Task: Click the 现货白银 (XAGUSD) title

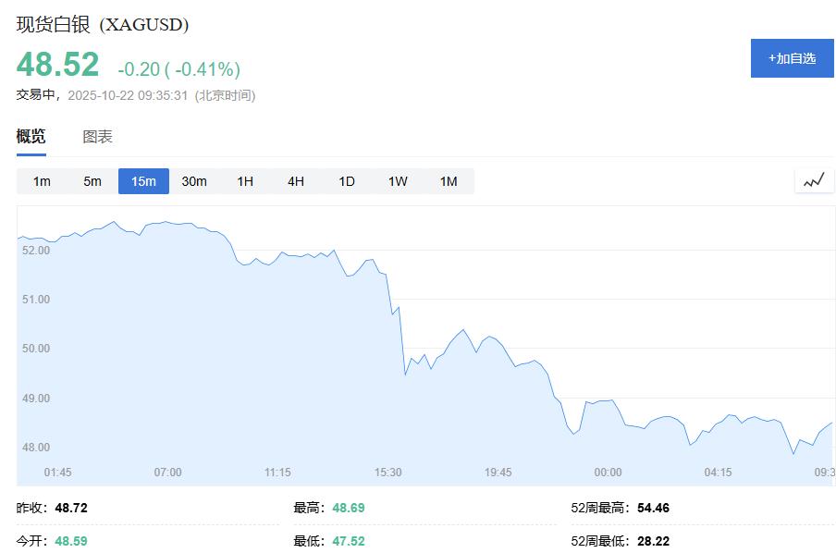Action: pyautogui.click(x=103, y=25)
